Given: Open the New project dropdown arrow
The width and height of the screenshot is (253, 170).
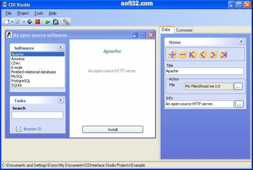Looking at the screenshot, I should point(12,22).
